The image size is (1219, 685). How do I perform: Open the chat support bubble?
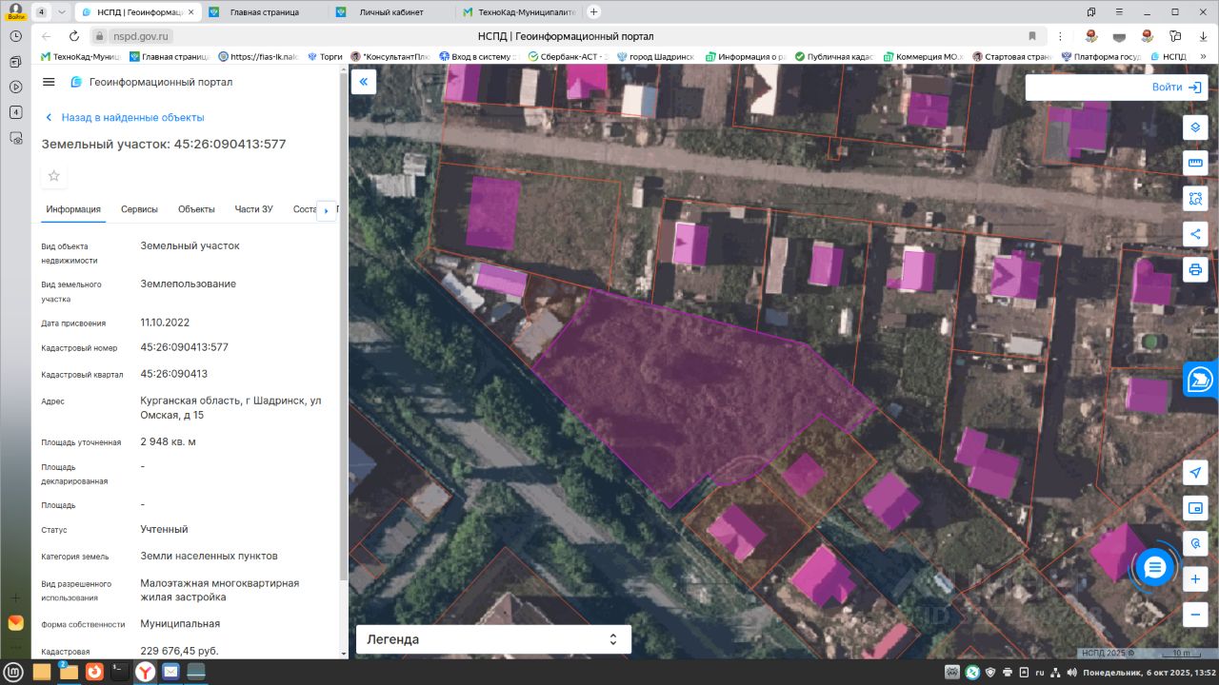click(x=1155, y=568)
